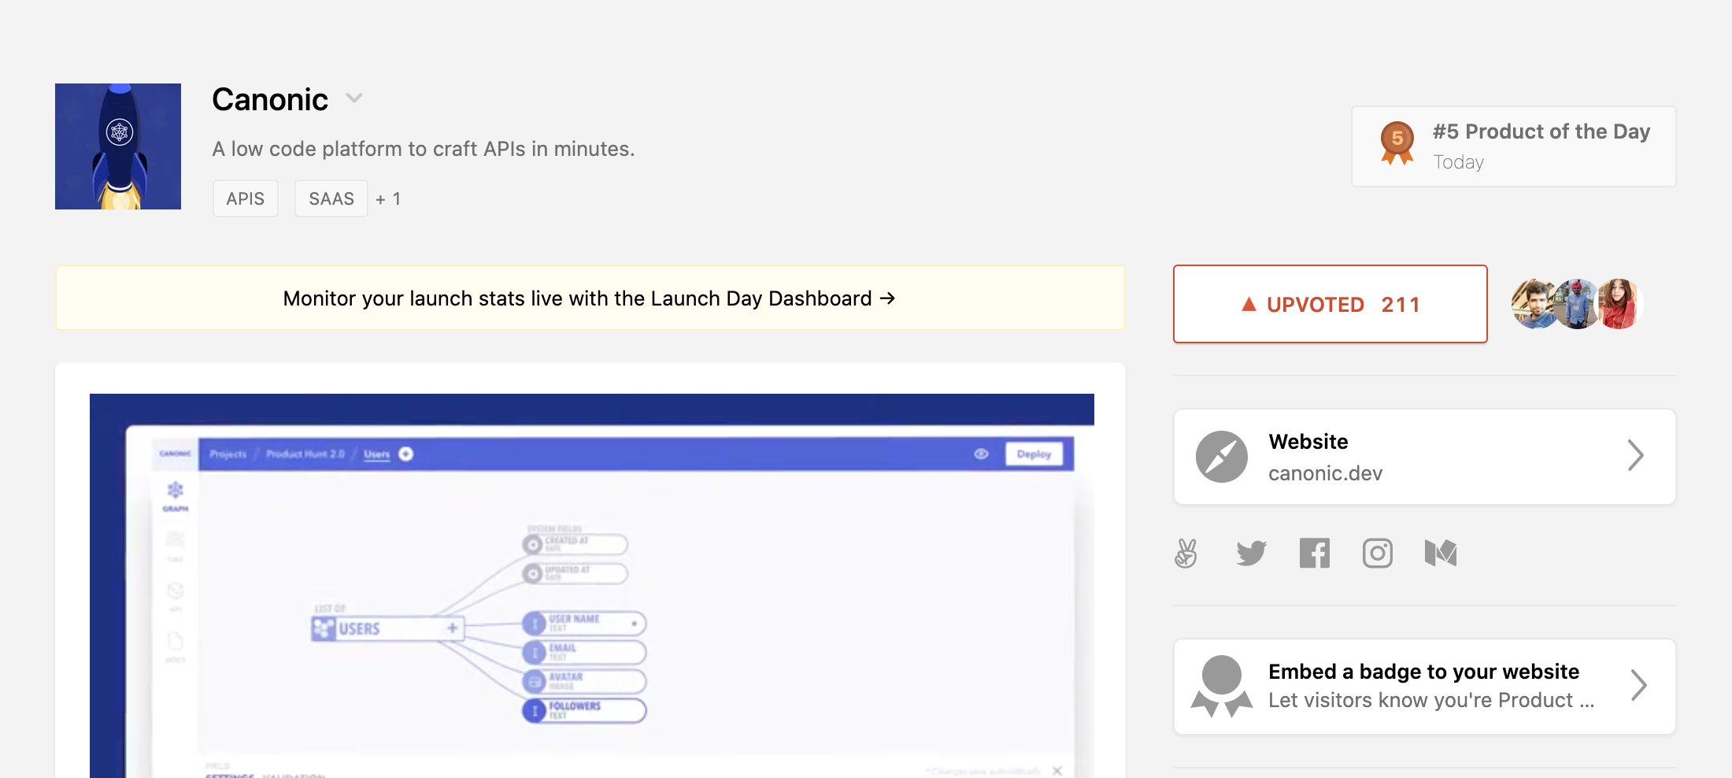Click the UPVOTED 211 button

pyautogui.click(x=1330, y=304)
